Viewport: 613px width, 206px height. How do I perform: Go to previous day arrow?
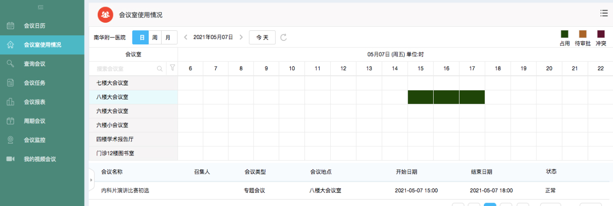[x=186, y=37]
